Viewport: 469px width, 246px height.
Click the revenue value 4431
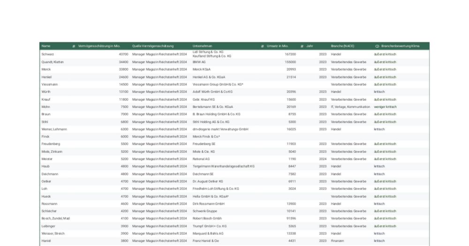[x=292, y=241]
